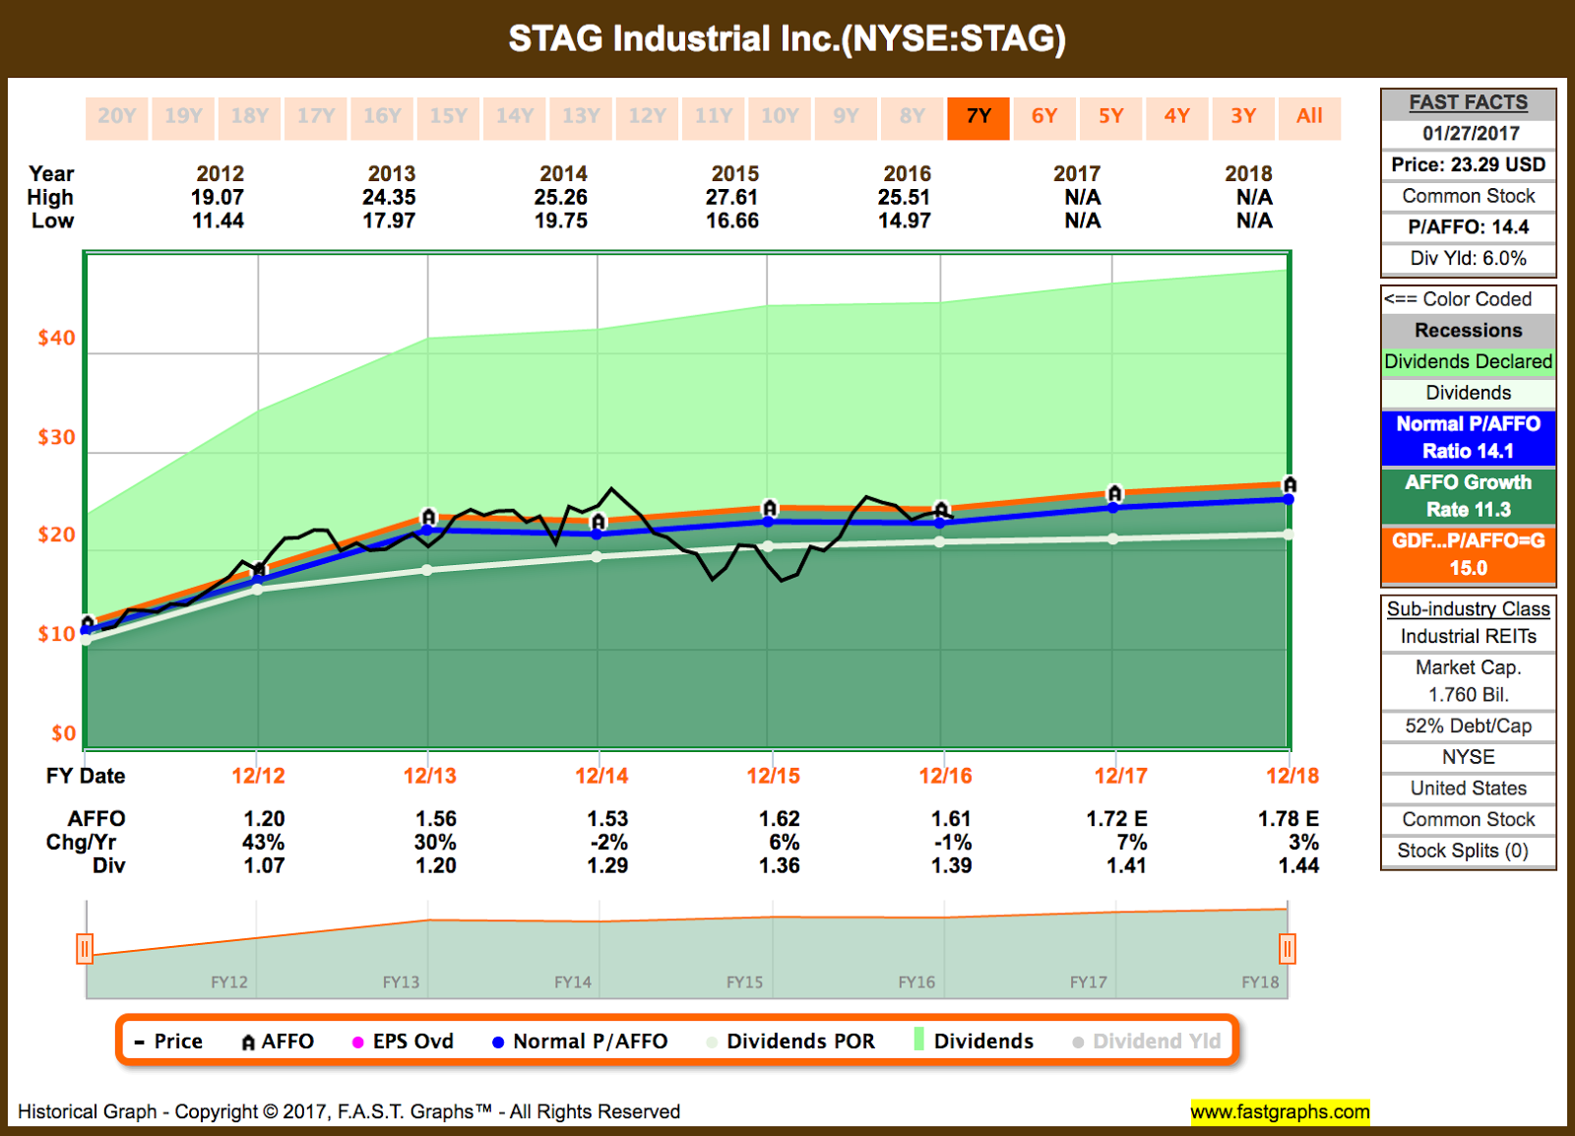This screenshot has height=1136, width=1575.
Task: Hide the Normal P/AFFO legend series
Action: (x=580, y=1041)
